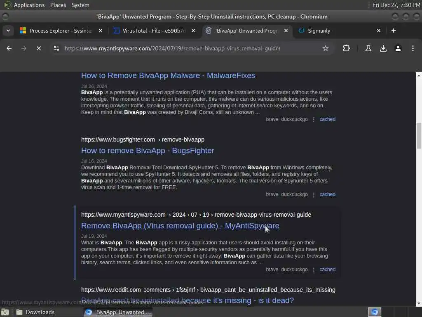The width and height of the screenshot is (422, 317).
Task: Click https://www.myantispyware.com result URL
Action: click(x=123, y=215)
